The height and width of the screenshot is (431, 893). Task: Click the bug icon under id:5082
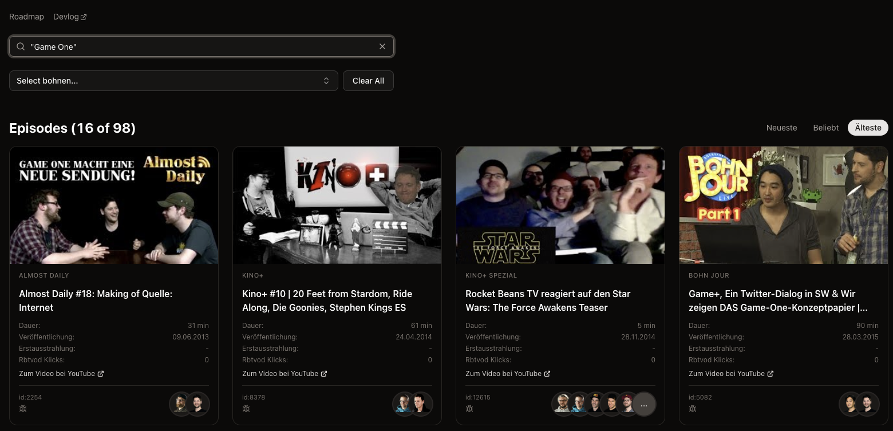(693, 409)
